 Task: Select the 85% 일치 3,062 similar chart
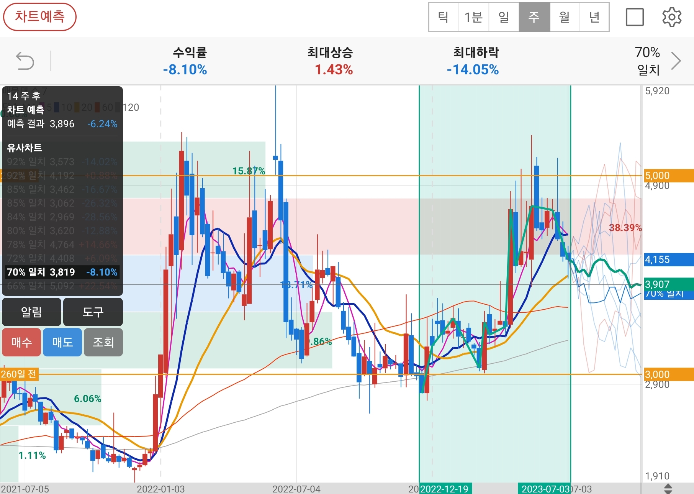62,203
